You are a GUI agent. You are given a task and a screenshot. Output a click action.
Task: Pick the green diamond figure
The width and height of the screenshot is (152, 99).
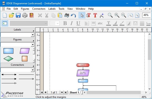(x=8, y=59)
